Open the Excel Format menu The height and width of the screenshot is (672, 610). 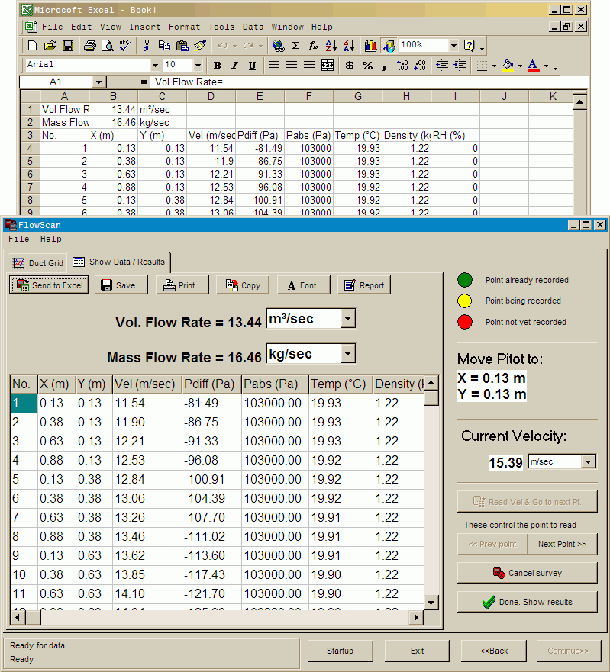tap(184, 27)
